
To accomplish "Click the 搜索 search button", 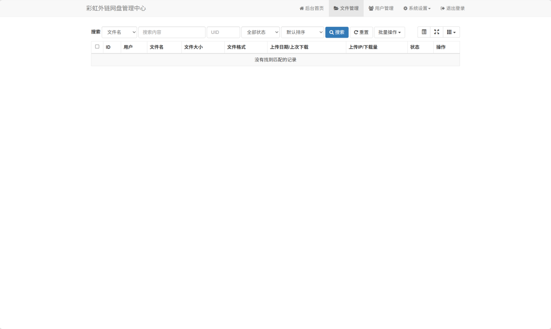I will pyautogui.click(x=336, y=32).
